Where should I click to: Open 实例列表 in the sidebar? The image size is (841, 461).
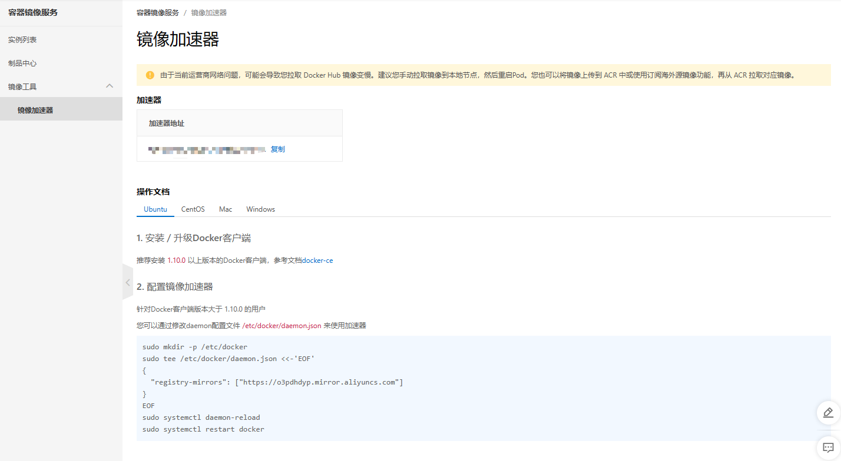22,39
